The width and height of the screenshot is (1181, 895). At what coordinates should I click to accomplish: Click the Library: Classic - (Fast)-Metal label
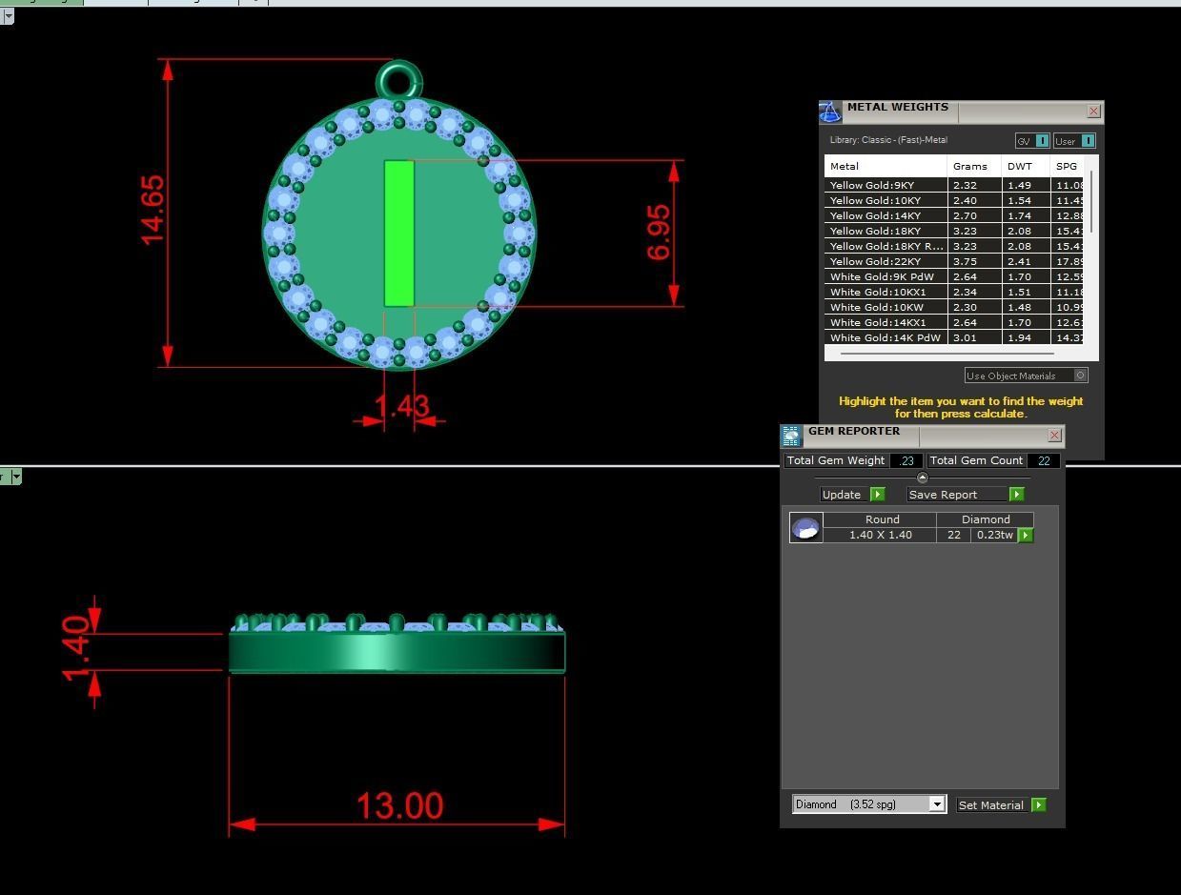pyautogui.click(x=888, y=140)
